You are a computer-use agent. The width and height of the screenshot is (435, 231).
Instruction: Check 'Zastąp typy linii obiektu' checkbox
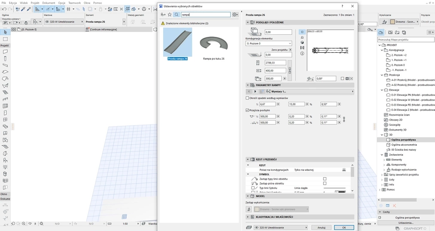(325, 179)
